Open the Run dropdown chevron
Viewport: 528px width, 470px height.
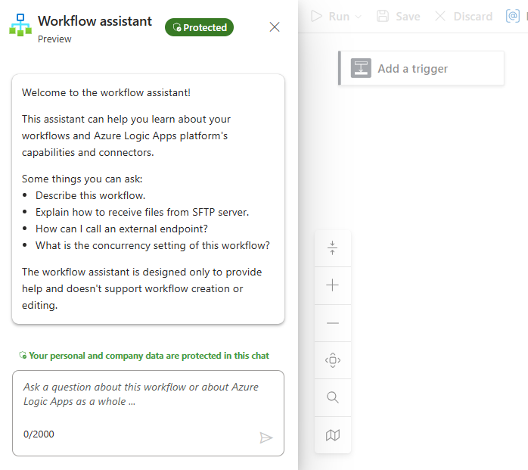(359, 17)
